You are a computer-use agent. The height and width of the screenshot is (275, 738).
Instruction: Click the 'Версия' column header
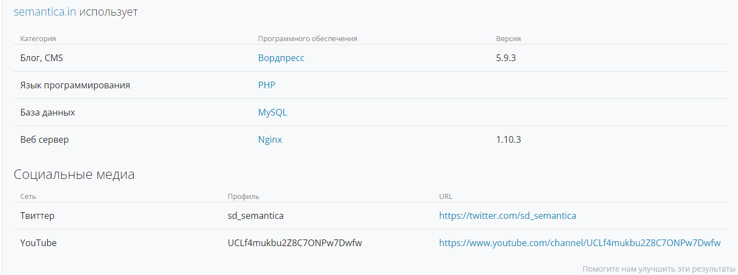[508, 39]
